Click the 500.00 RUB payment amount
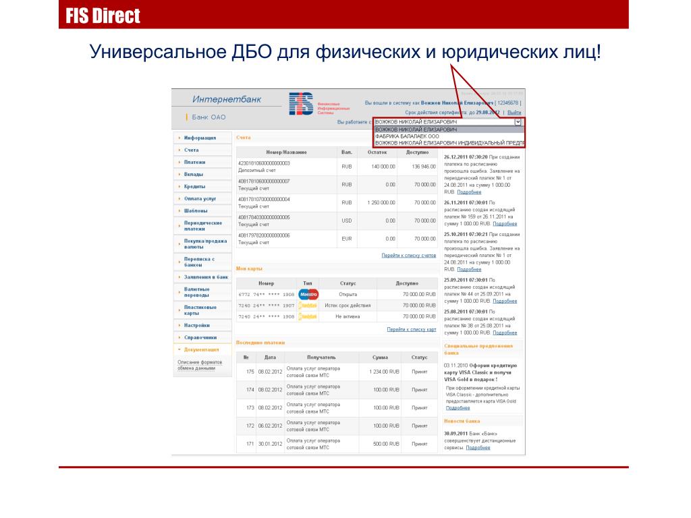The width and height of the screenshot is (691, 518). click(386, 444)
